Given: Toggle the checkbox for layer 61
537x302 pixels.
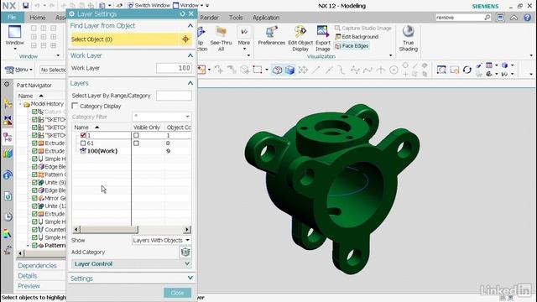Looking at the screenshot, I should click(x=83, y=143).
